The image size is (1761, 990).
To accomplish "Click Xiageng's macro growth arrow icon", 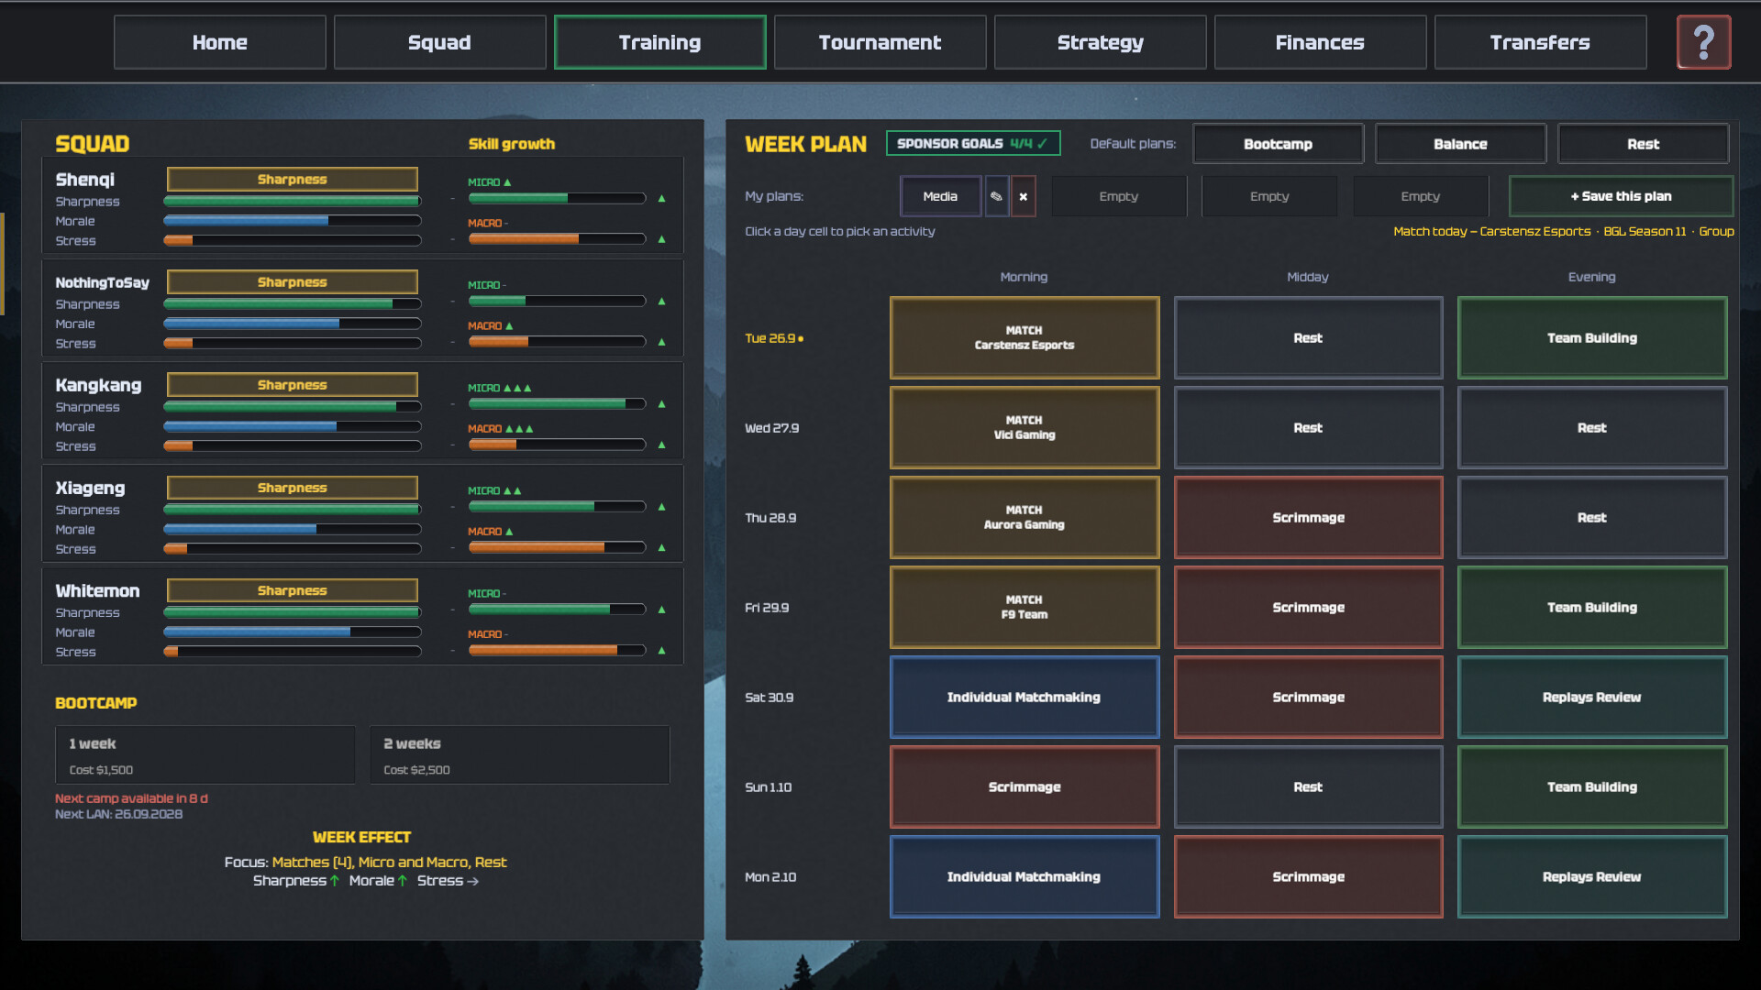I will (661, 547).
